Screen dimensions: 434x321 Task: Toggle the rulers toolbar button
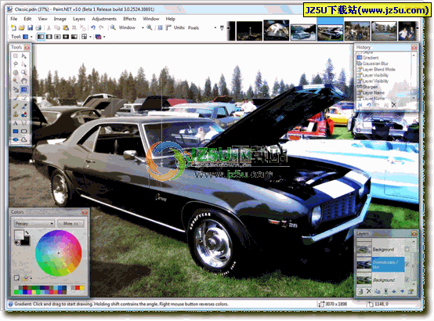168,27
